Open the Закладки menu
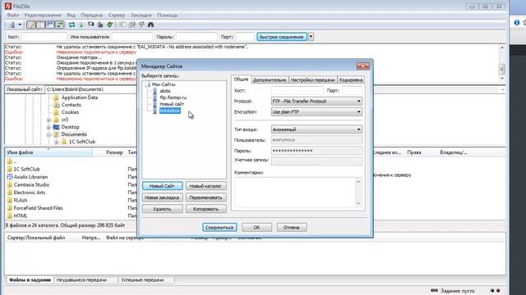Viewport: 526px width, 295px height. pyautogui.click(x=141, y=15)
